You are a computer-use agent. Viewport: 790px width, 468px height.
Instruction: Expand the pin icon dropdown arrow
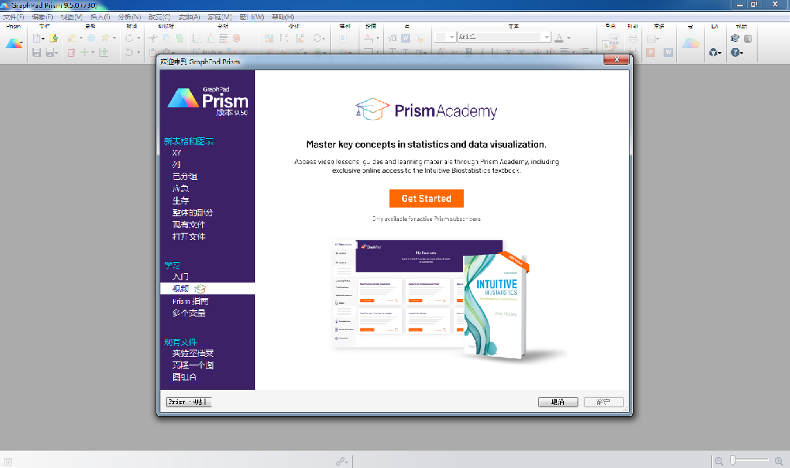(115, 38)
